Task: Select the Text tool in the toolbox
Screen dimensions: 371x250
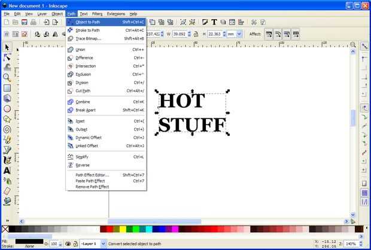Action: pos(7,170)
